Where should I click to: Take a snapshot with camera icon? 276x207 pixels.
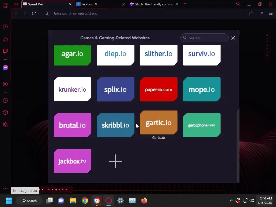tap(251, 13)
